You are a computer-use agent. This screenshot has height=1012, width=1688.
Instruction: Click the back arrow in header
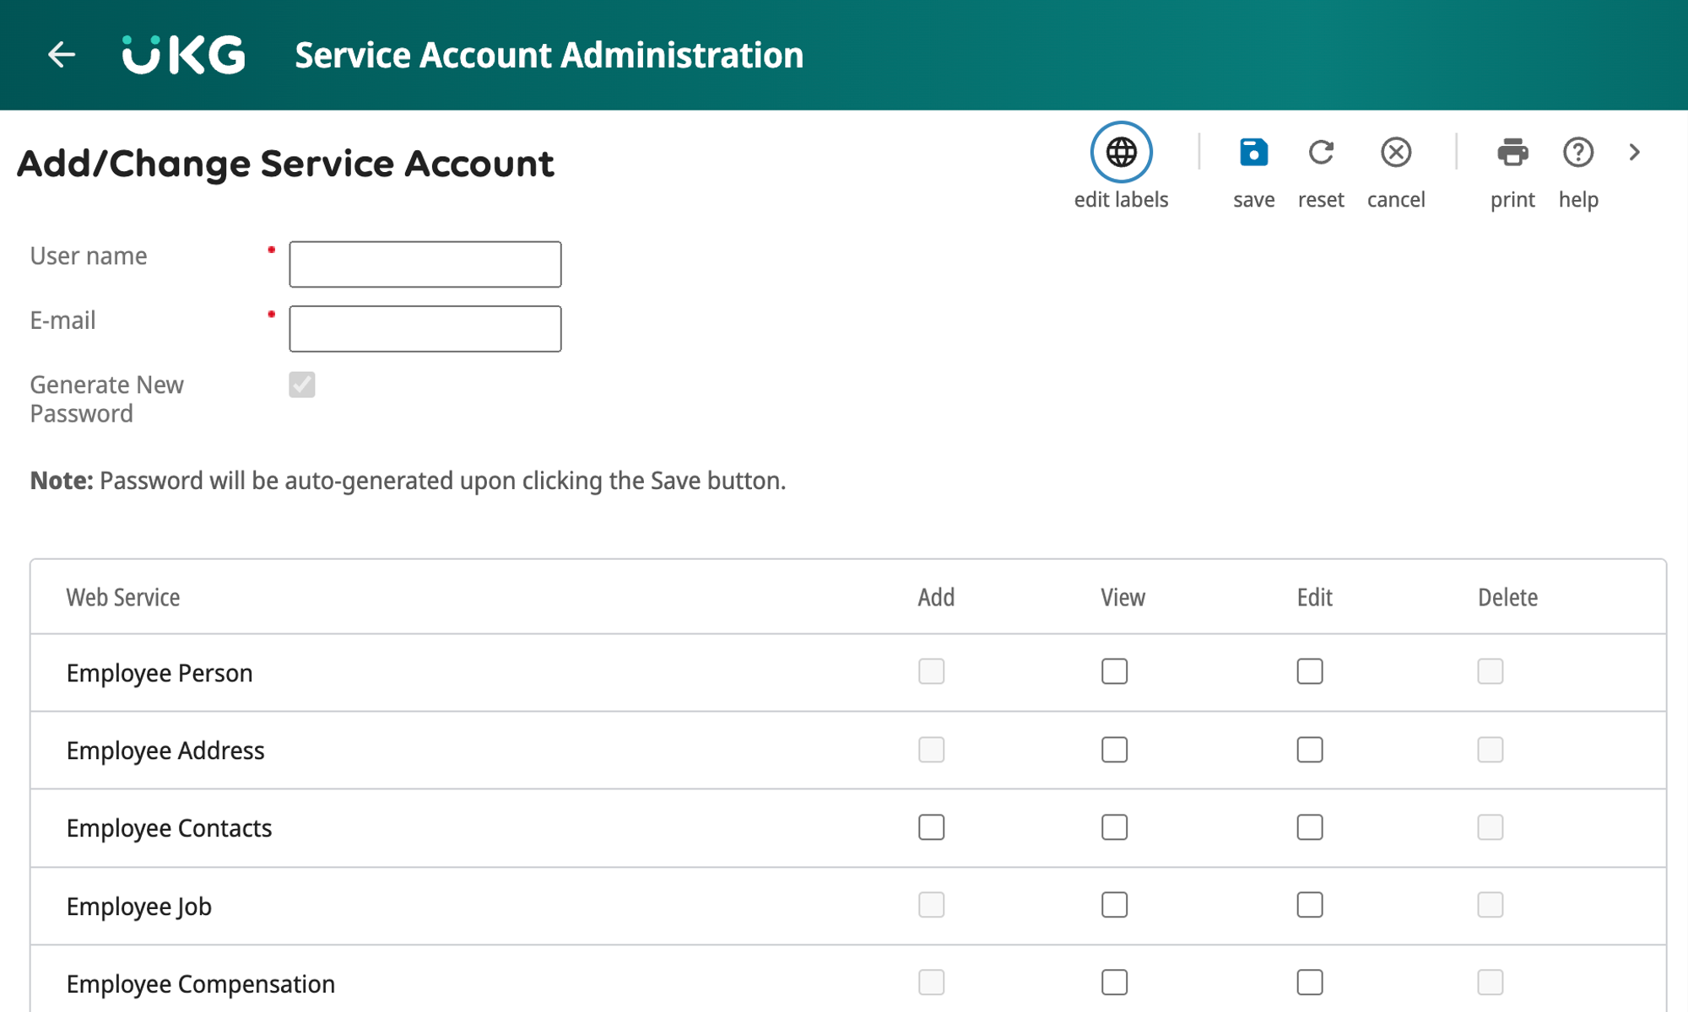pyautogui.click(x=62, y=55)
